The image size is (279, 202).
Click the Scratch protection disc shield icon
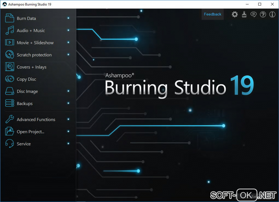coord(10,54)
